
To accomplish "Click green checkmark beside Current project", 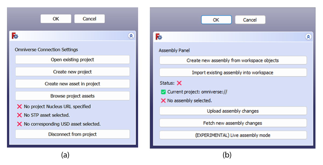I will tap(163, 92).
